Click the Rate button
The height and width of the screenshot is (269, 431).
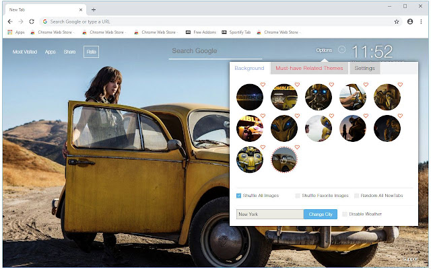(92, 52)
